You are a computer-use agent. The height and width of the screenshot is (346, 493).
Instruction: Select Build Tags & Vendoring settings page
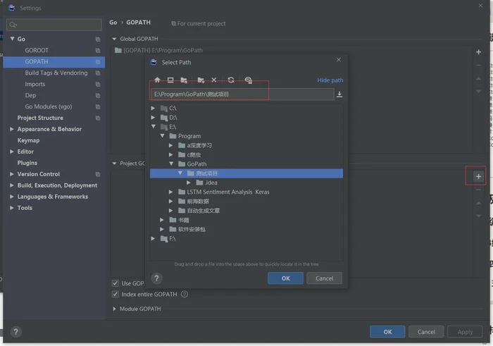(x=56, y=73)
